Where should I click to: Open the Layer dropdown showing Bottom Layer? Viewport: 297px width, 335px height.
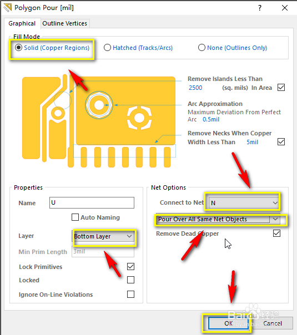[103, 236]
